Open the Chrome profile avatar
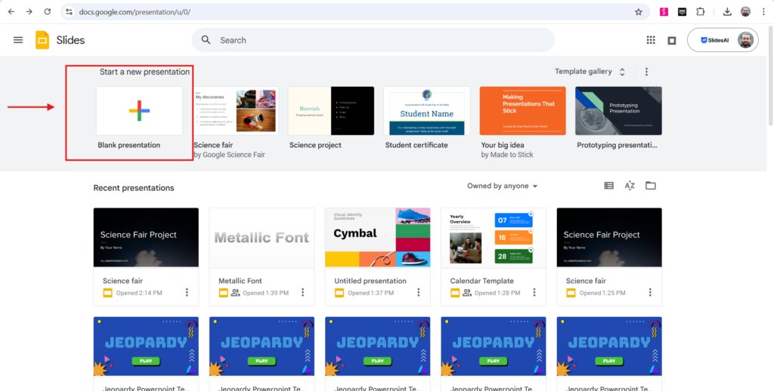The height and width of the screenshot is (391, 774). [x=745, y=12]
